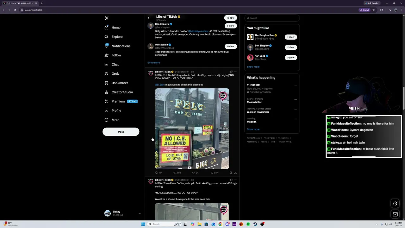This screenshot has height=228, width=405.
Task: Open options for THE BRIDE! trend
Action: pyautogui.click(x=296, y=85)
